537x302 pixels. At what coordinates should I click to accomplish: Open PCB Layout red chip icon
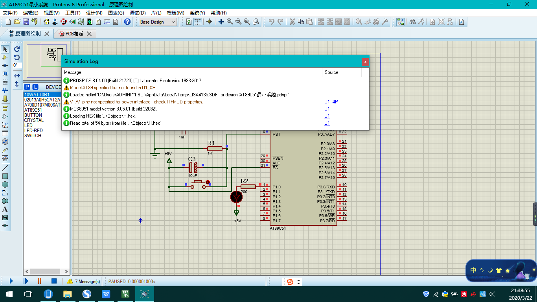point(64,22)
